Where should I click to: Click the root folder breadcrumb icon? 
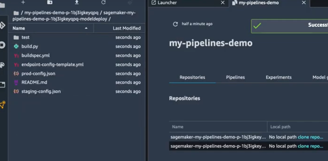point(16,13)
